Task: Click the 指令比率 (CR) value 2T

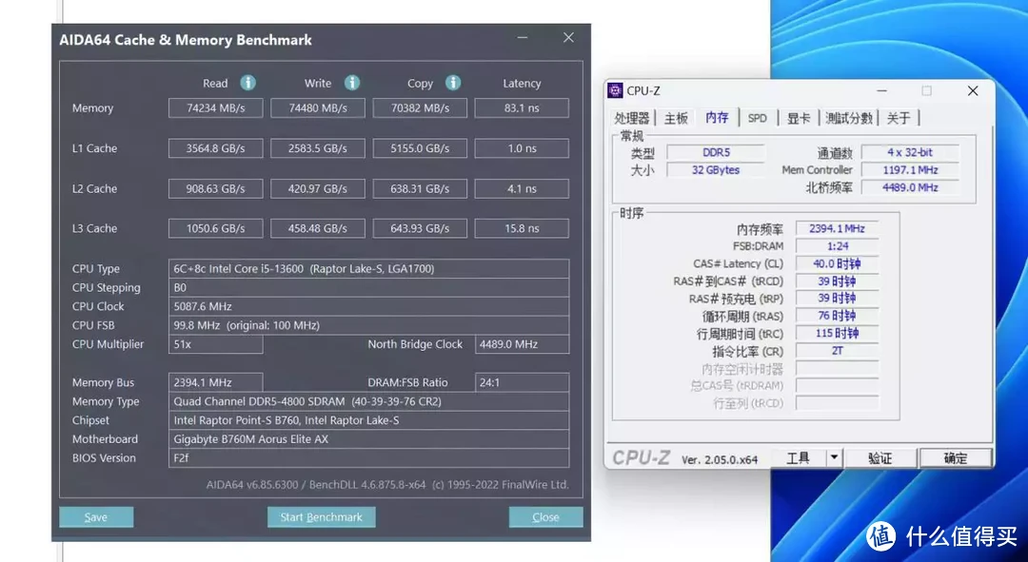Action: coord(838,351)
